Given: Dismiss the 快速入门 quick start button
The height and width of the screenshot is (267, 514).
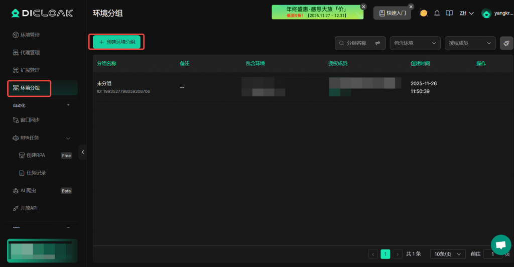Looking at the screenshot, I should point(411,7).
